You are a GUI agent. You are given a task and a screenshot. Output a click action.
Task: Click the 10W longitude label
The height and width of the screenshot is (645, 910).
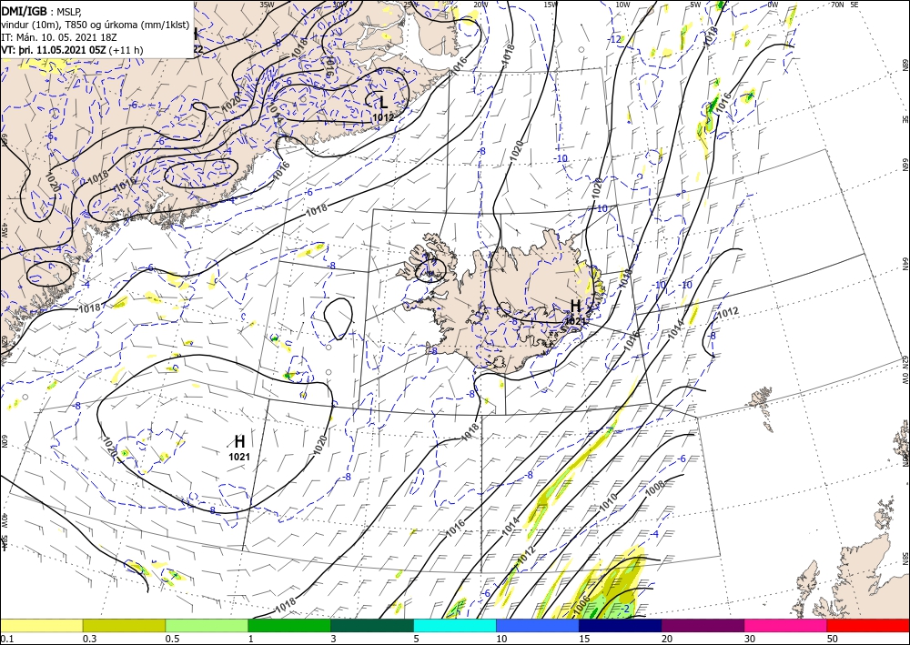622,5
